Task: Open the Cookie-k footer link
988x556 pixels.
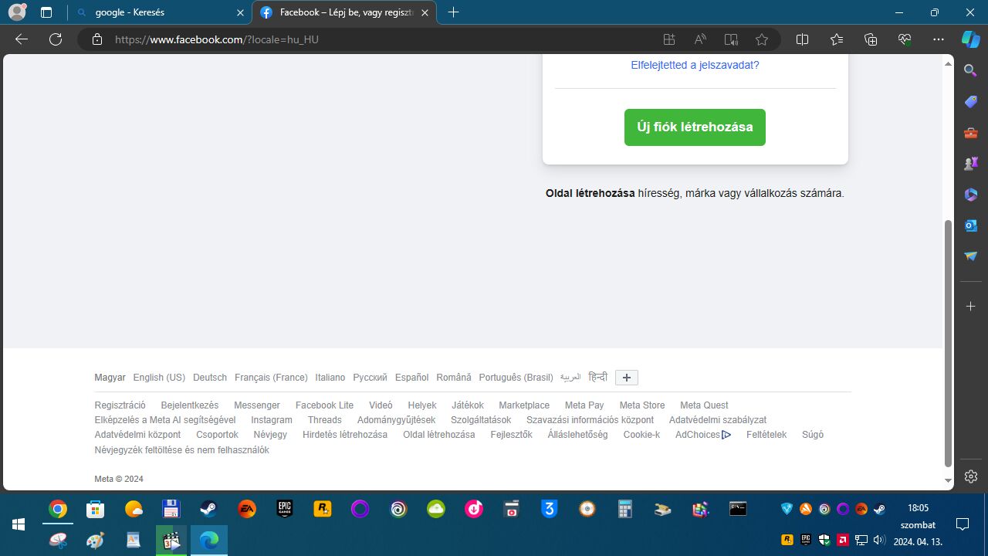Action: point(641,435)
